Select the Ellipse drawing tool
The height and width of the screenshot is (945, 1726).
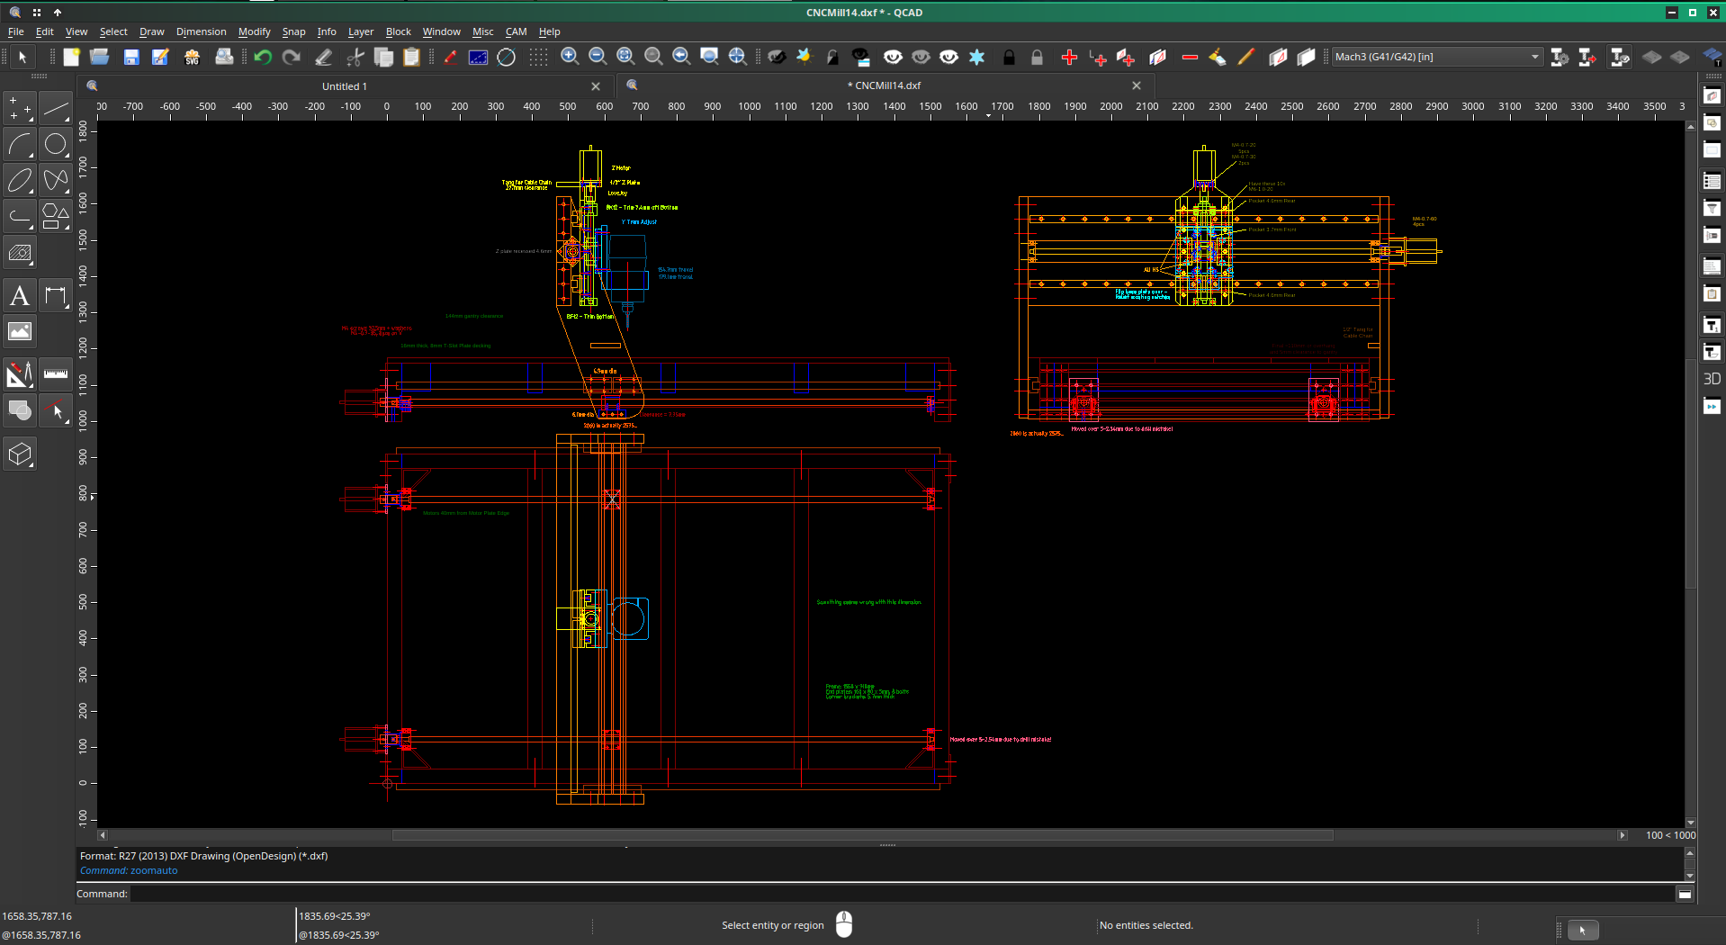pos(20,180)
